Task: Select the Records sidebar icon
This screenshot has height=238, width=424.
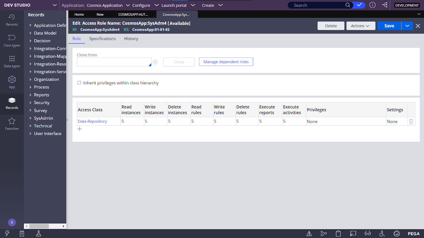Action: pyautogui.click(x=12, y=103)
